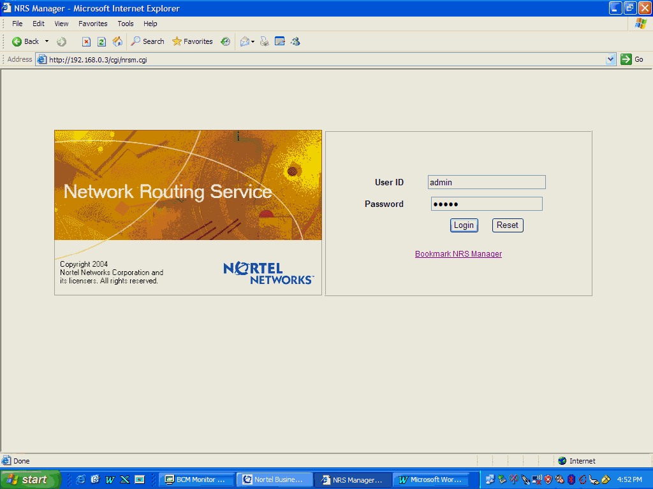Viewport: 653px width, 489px height.
Task: Click the red security shield tray icon
Action: click(x=548, y=479)
